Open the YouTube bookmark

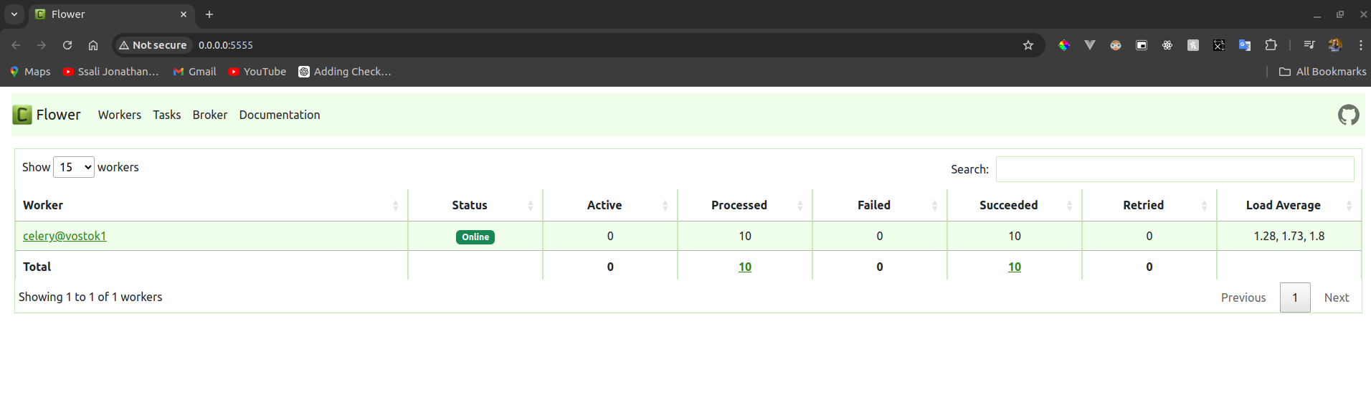click(x=257, y=72)
